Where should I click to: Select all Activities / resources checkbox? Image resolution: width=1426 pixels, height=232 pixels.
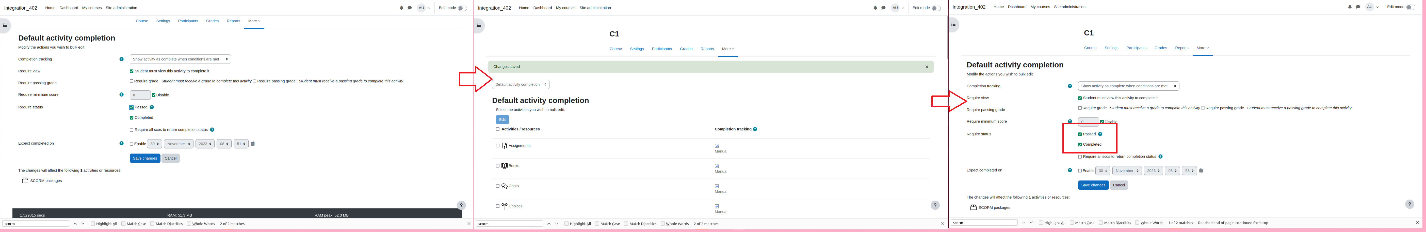tap(498, 129)
